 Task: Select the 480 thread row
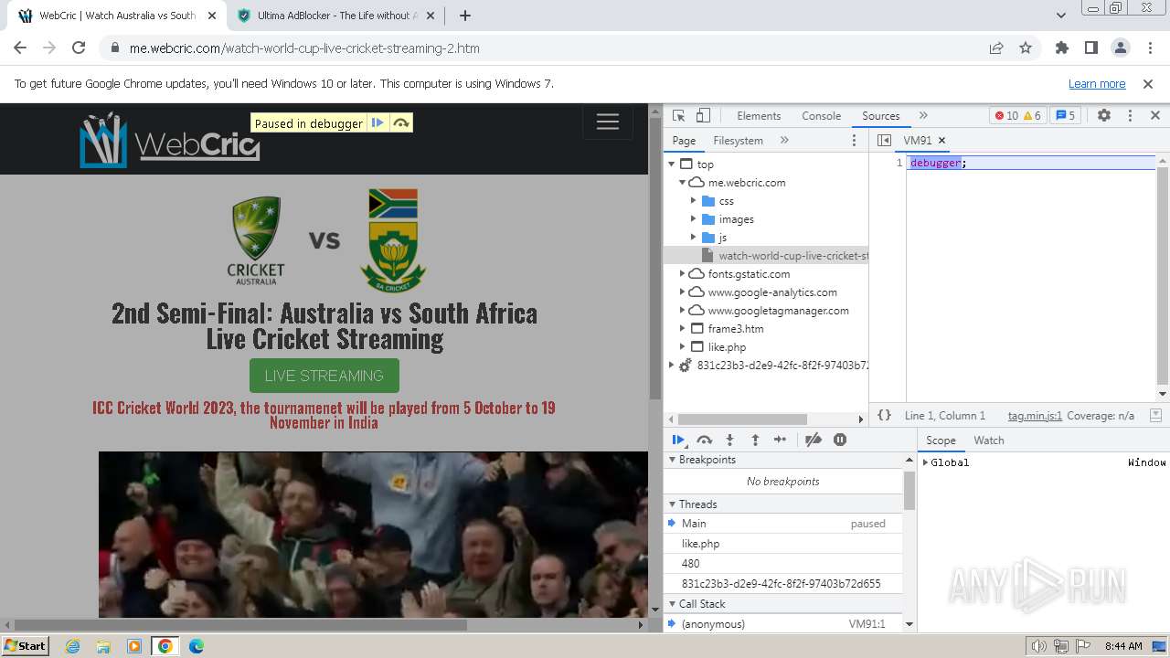point(783,564)
